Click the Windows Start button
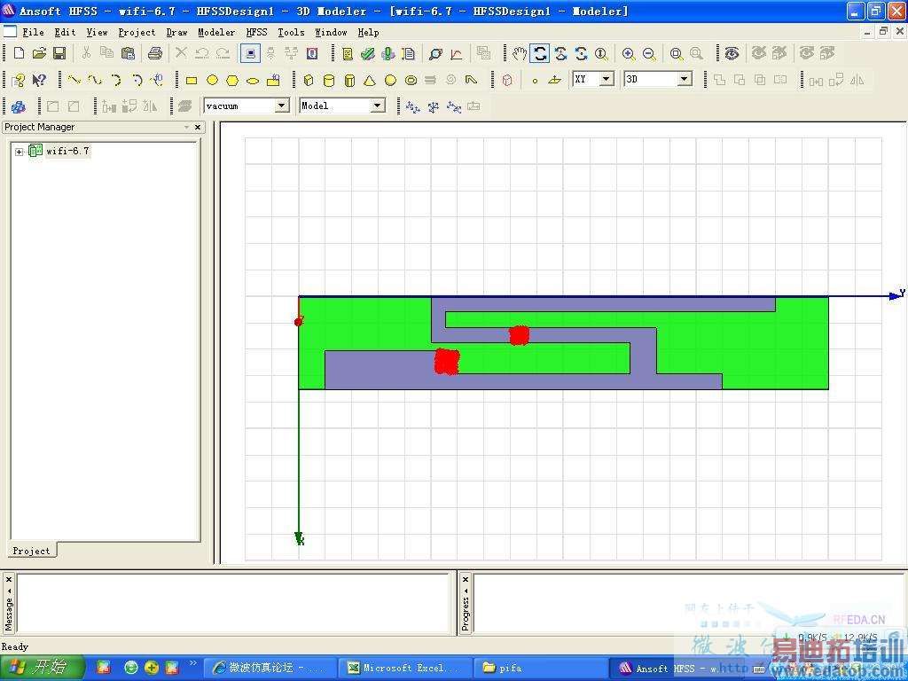908x681 pixels. coord(42,668)
